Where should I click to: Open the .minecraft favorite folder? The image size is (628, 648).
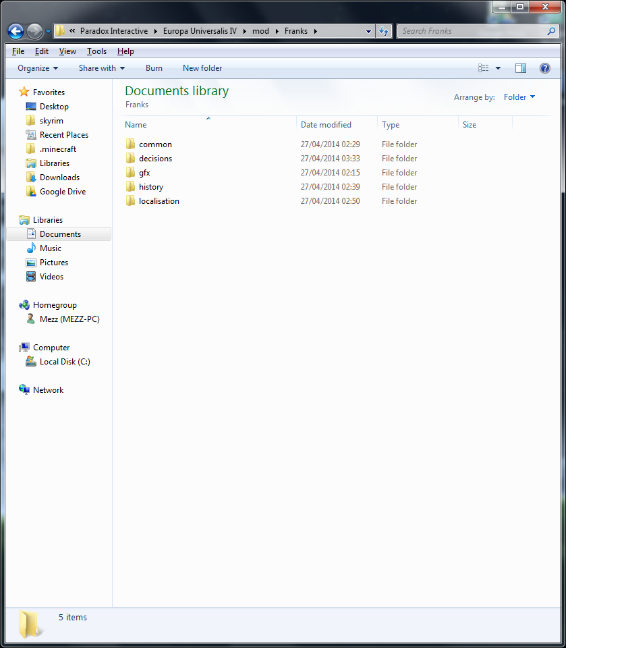click(58, 149)
